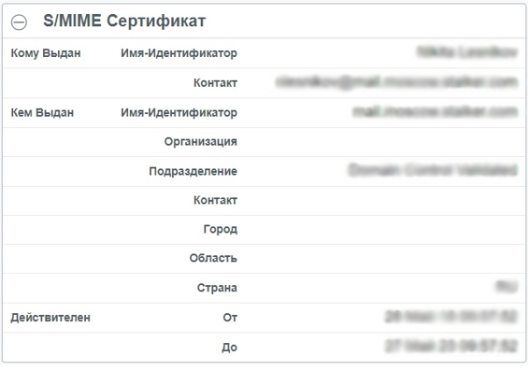Click the blurred От validity start date
The width and height of the screenshot is (531, 371).
click(452, 317)
